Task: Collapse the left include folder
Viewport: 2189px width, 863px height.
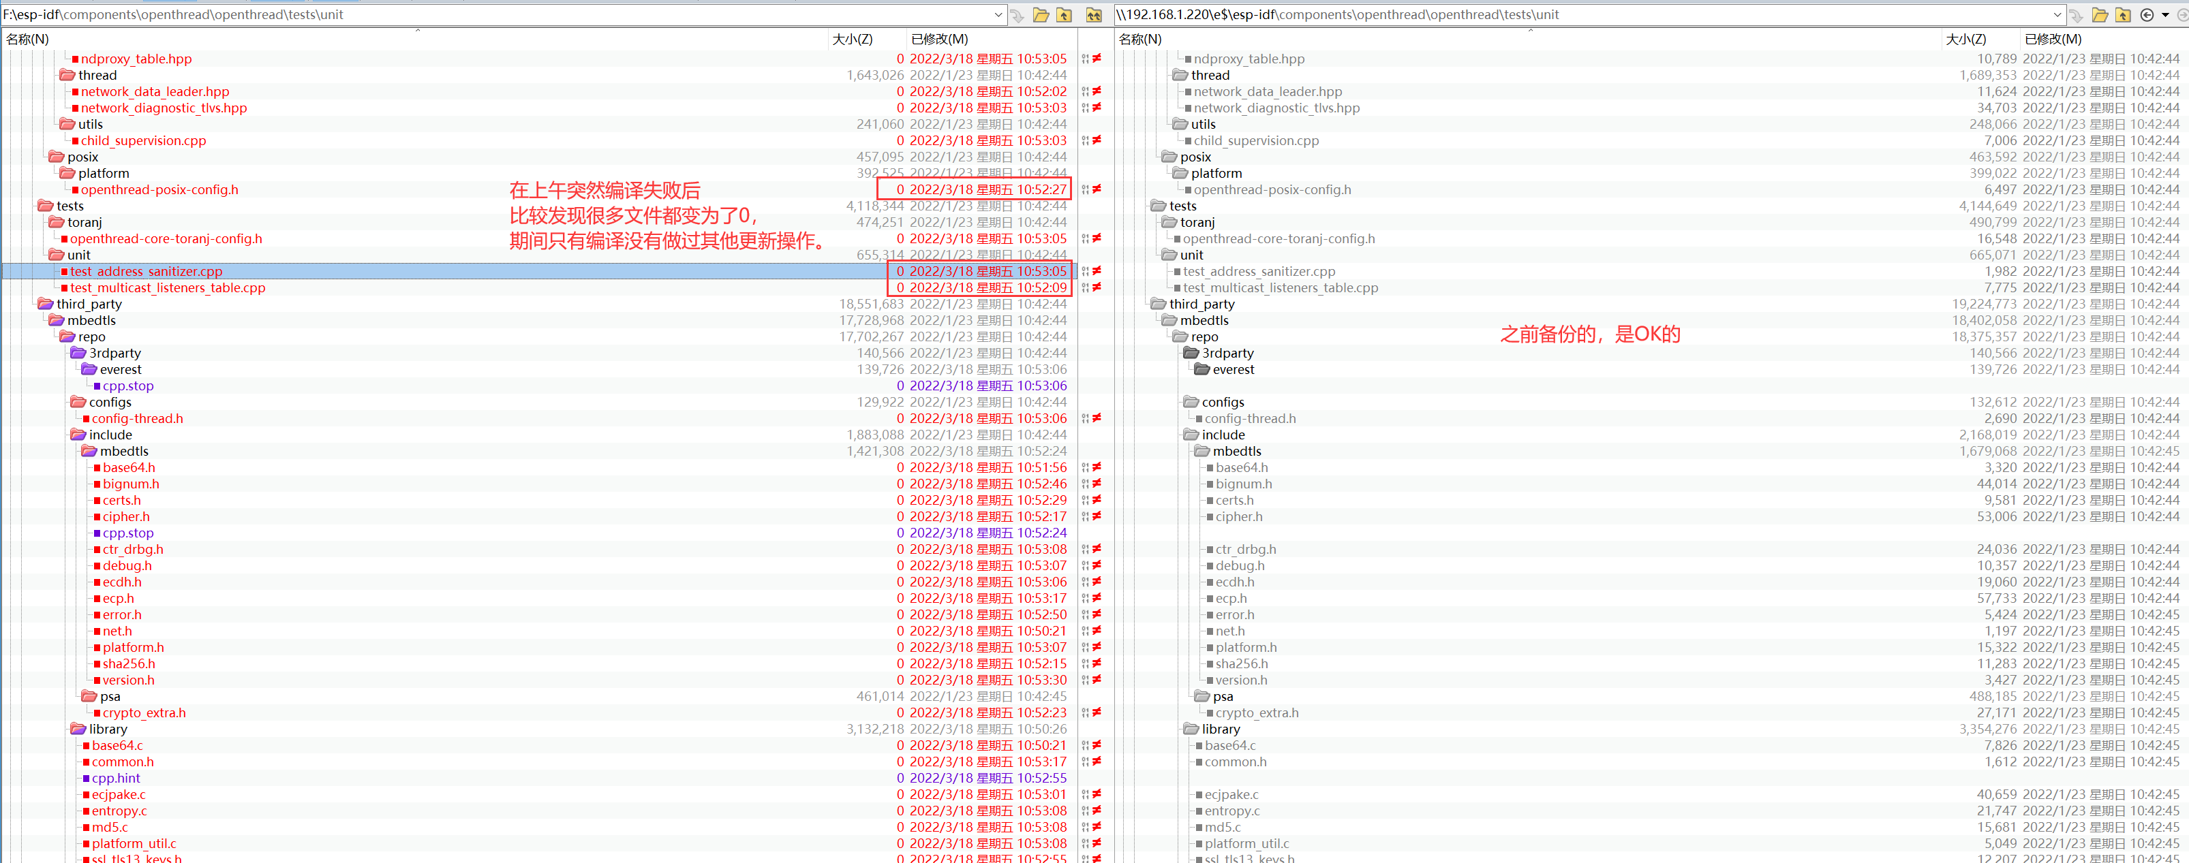Action: [78, 435]
